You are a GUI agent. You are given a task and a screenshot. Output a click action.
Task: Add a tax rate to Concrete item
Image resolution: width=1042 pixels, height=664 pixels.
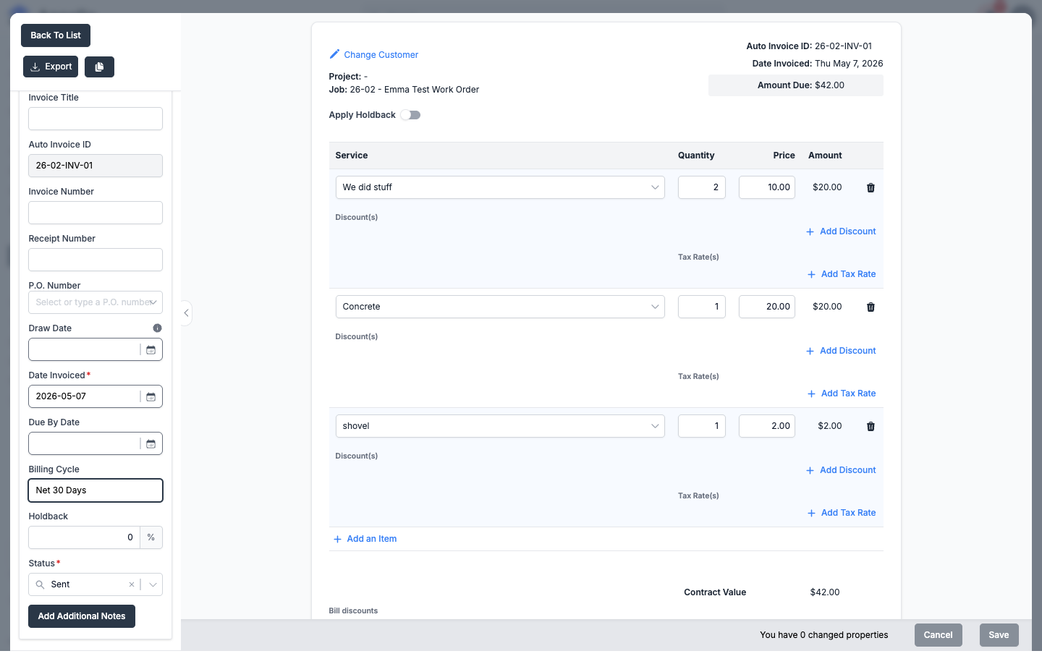click(842, 393)
